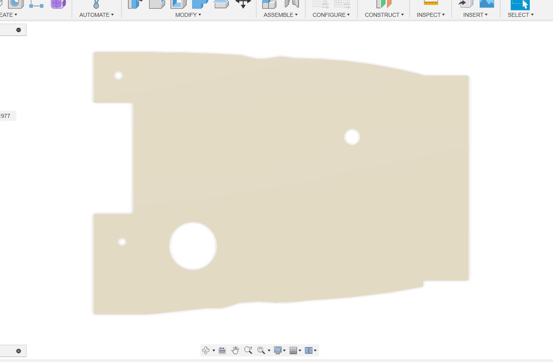Image resolution: width=553 pixels, height=362 pixels.
Task: Expand the CONSTRUCT dropdown menu
Action: point(384,15)
